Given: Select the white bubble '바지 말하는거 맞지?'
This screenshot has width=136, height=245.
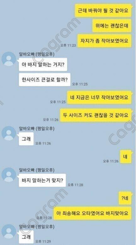Looking at the screenshot, I should coord(42,180).
